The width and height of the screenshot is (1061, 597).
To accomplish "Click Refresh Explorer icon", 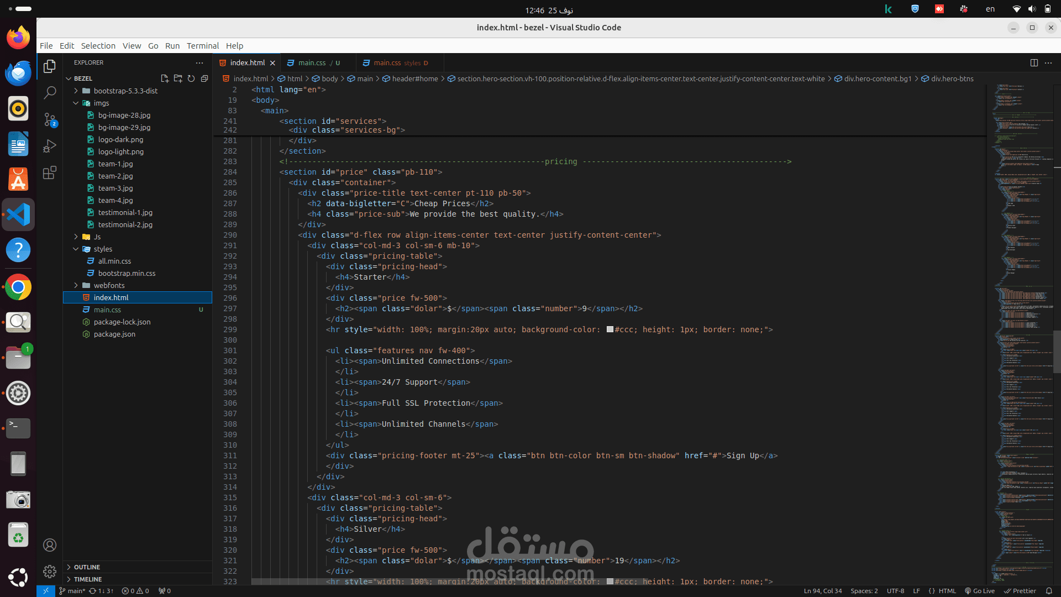I will pos(191,78).
